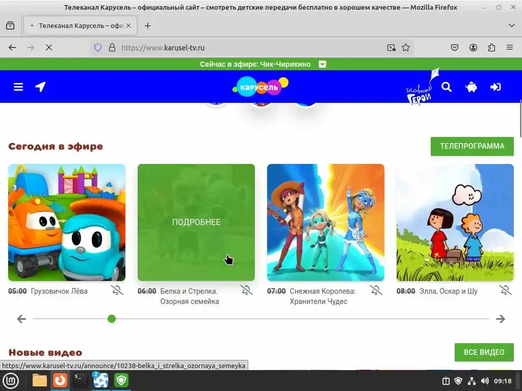Click the 08:00 time label
This screenshot has width=522, height=391.
tap(406, 291)
